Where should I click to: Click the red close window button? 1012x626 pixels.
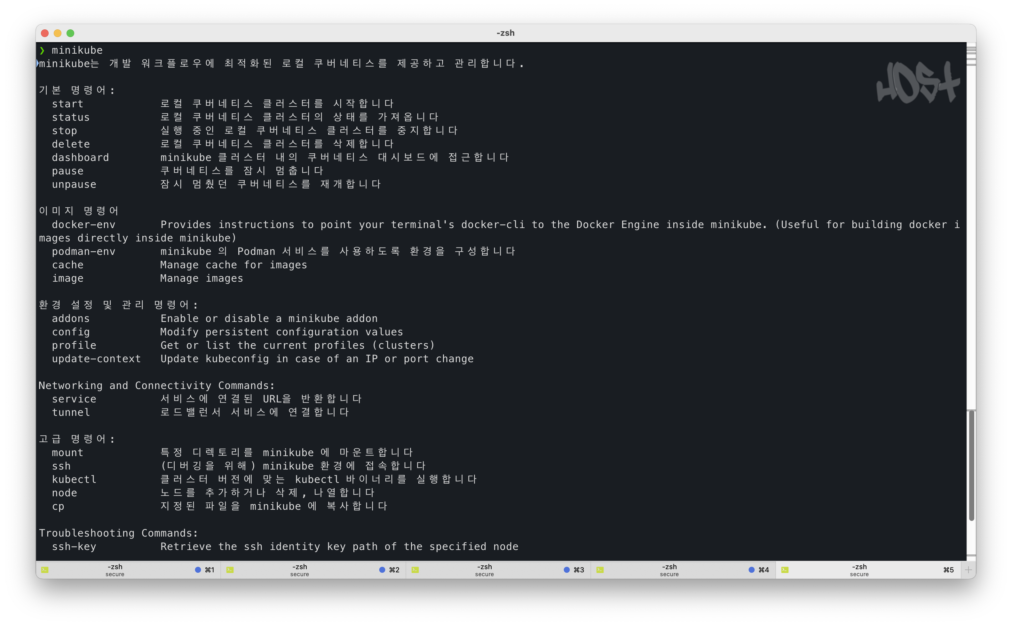tap(45, 33)
